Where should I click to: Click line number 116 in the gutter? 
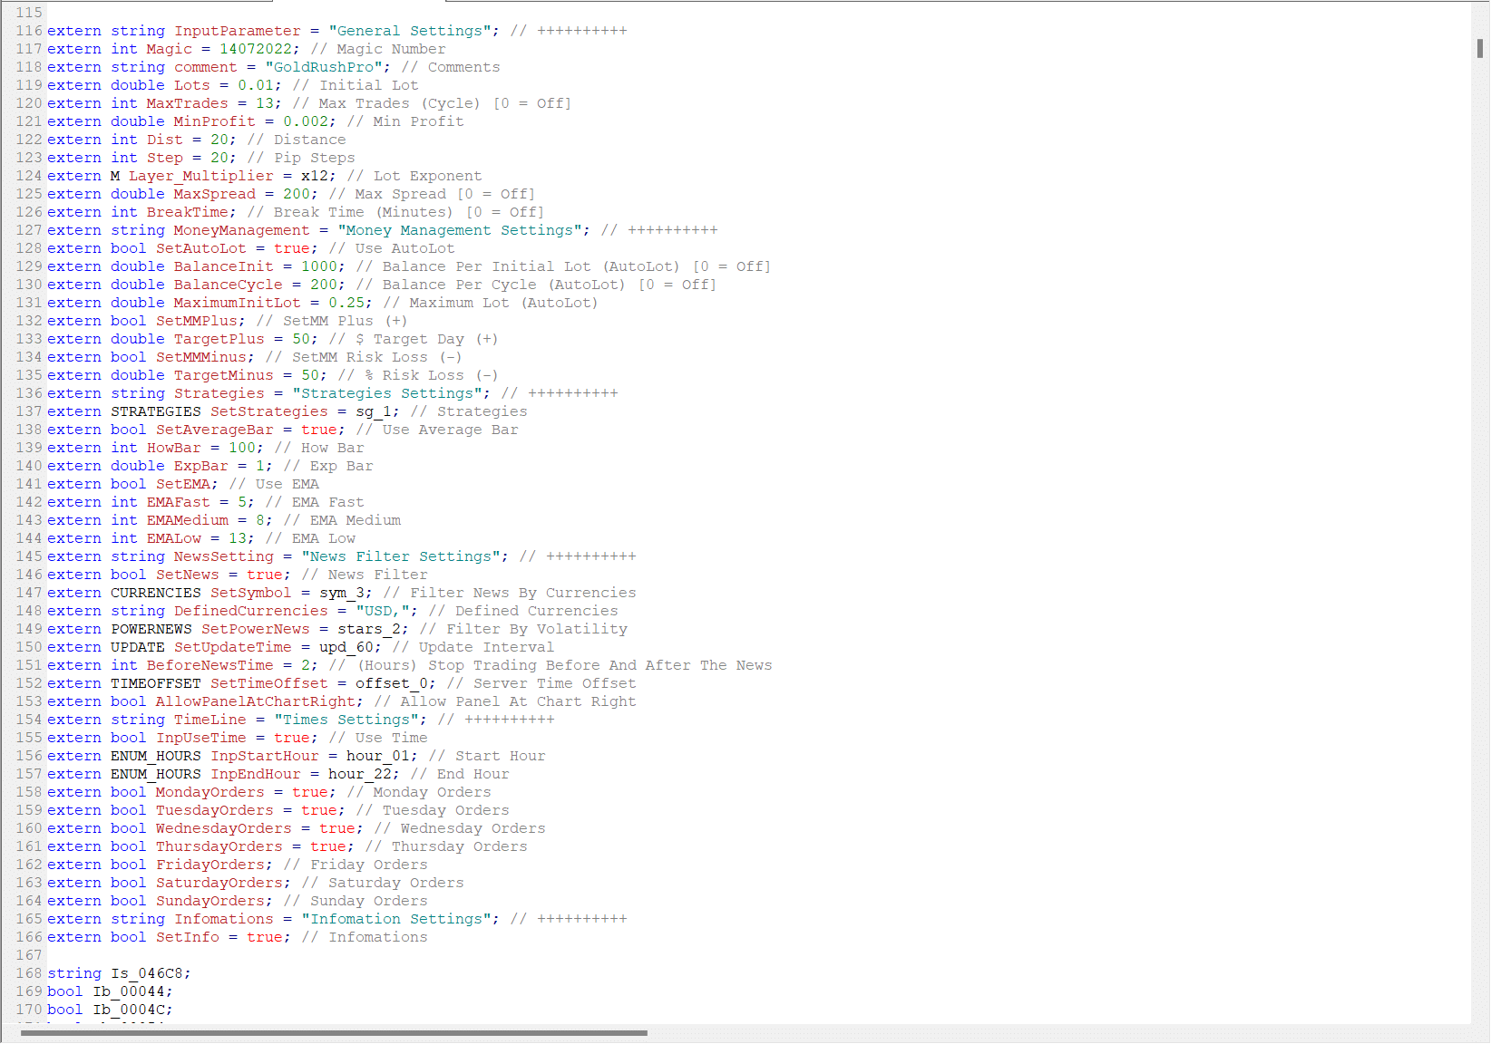[x=28, y=31]
